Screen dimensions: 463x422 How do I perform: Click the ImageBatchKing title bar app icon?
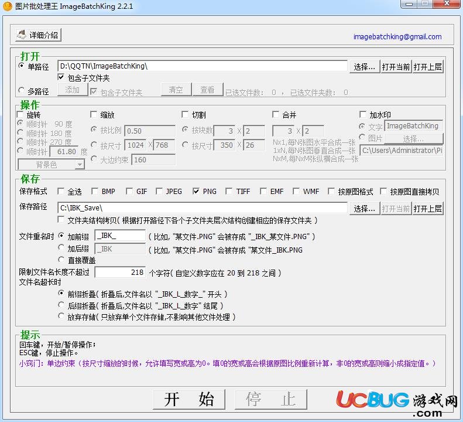7,6
